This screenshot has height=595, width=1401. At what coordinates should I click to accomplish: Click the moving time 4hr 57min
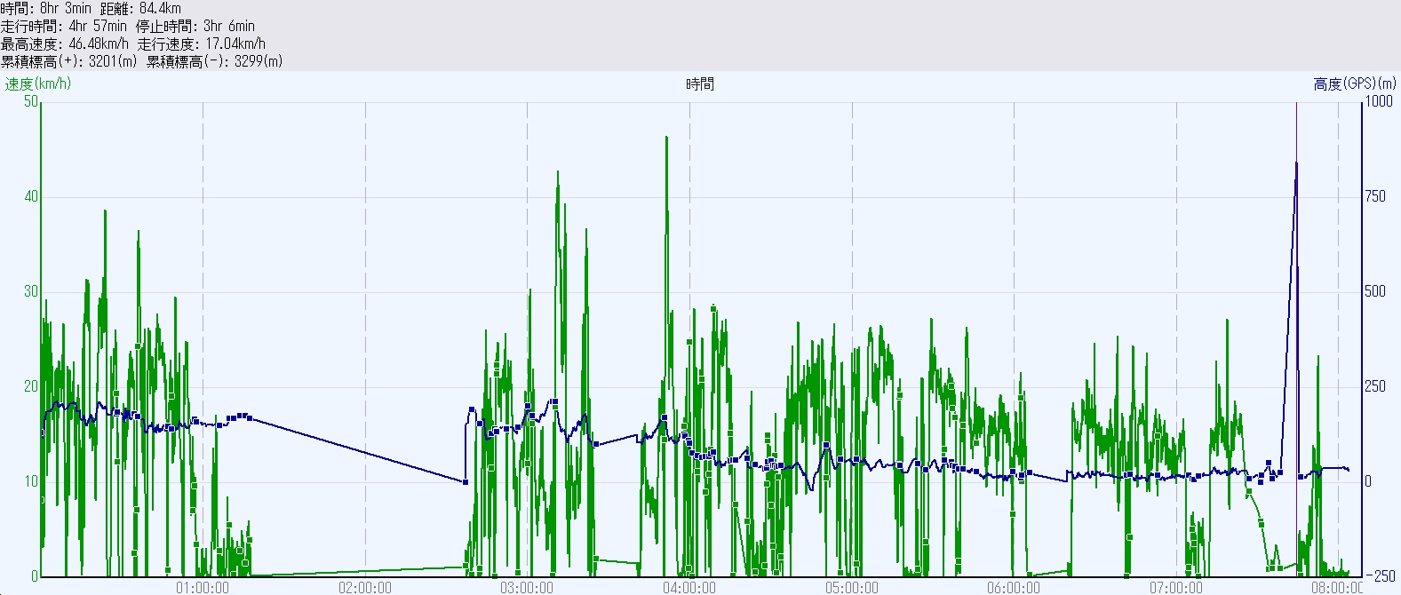(x=98, y=26)
